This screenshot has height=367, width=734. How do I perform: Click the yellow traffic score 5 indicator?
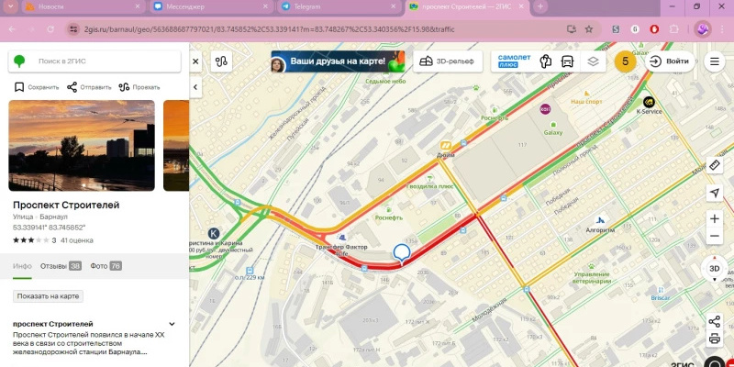(626, 61)
